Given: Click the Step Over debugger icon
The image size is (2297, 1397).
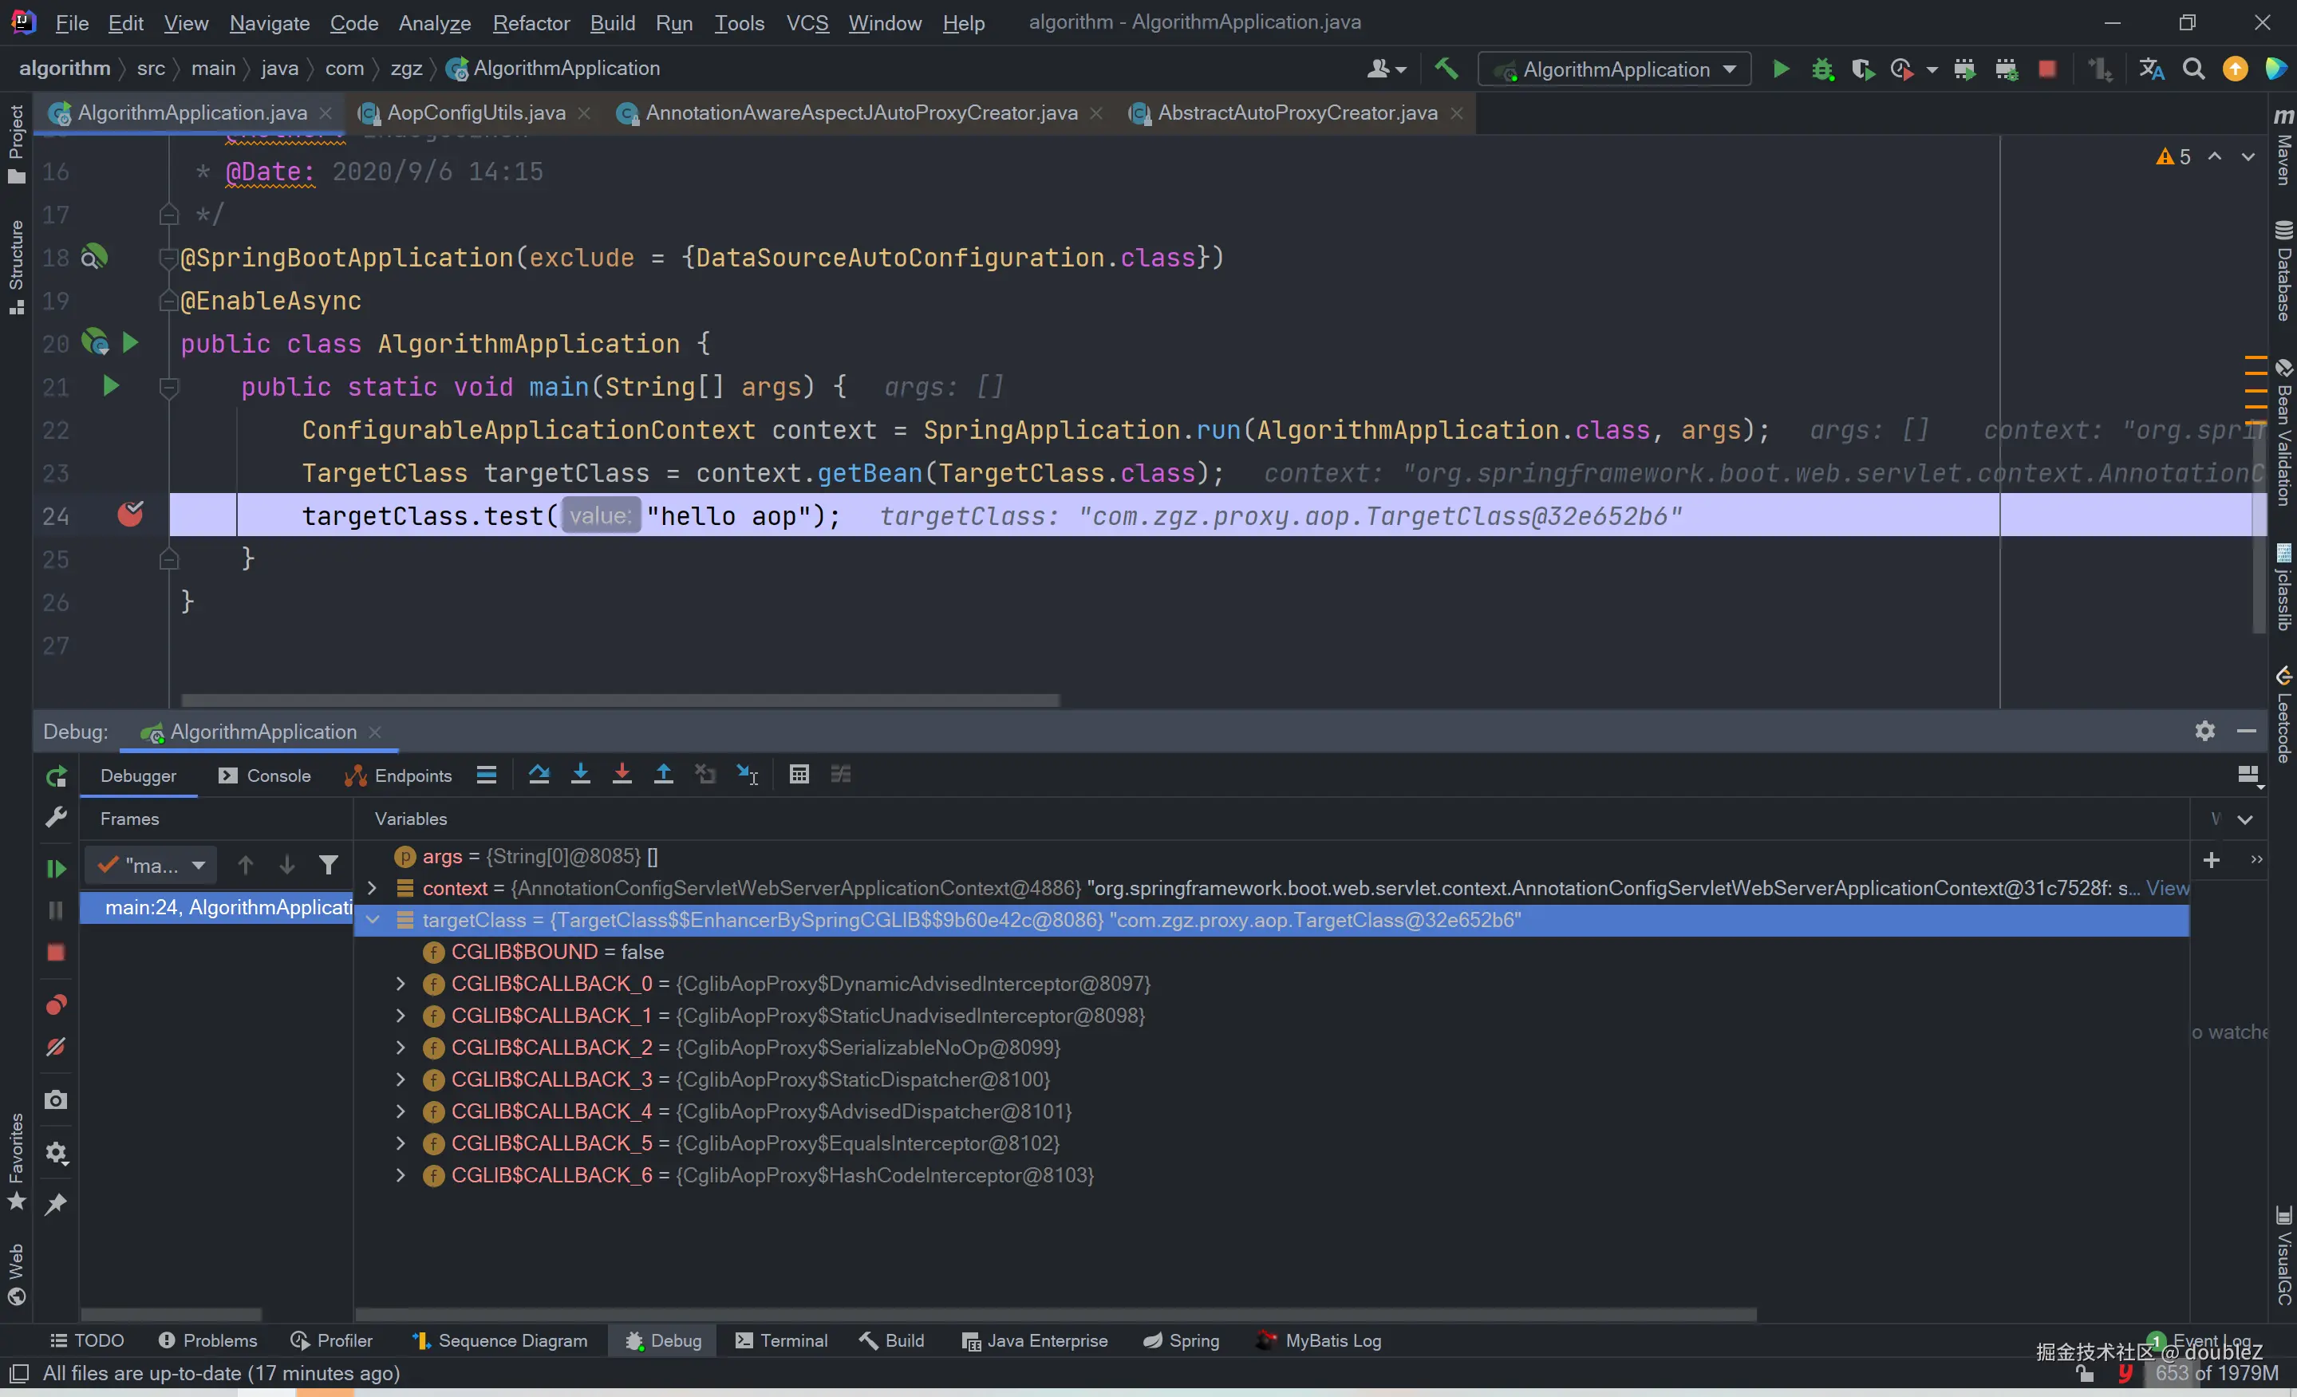Looking at the screenshot, I should click(539, 775).
